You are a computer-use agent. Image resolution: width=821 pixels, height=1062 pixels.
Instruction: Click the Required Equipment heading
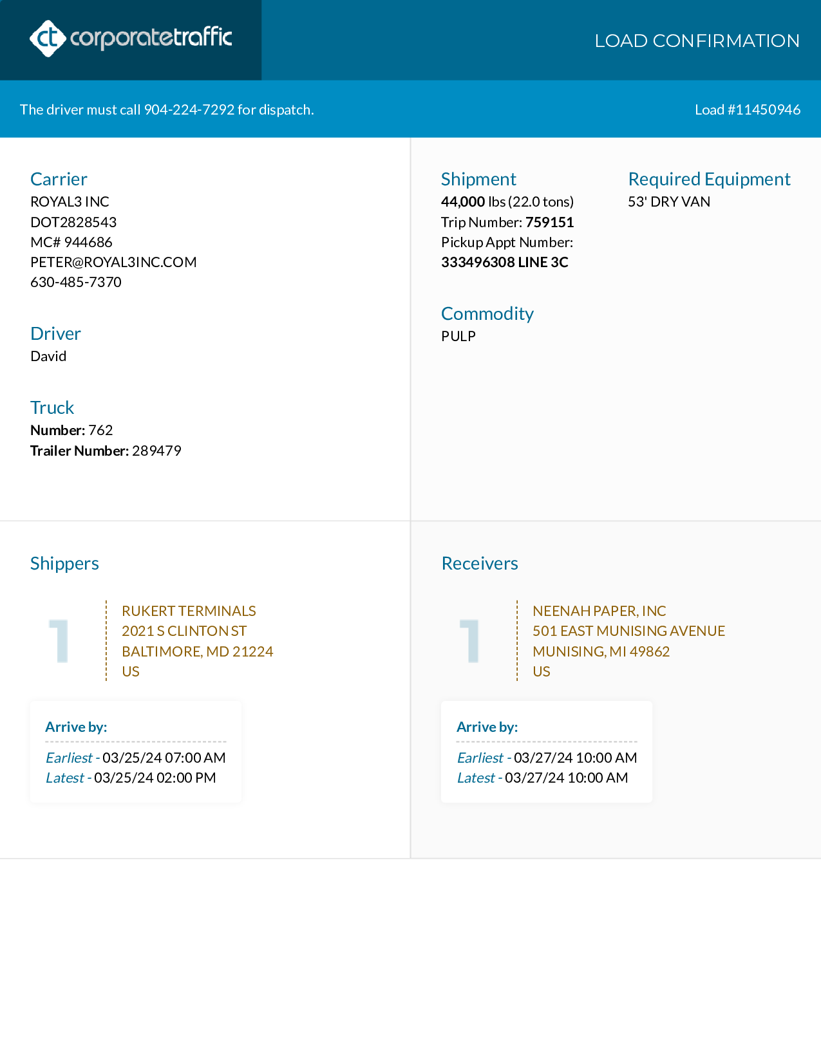click(709, 179)
